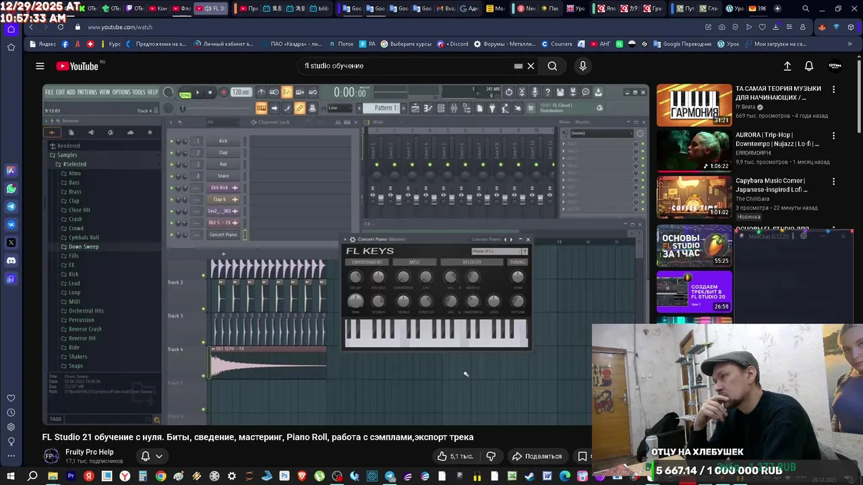Collapse the Samples folder in the Browser
The height and width of the screenshot is (485, 863).
53,155
